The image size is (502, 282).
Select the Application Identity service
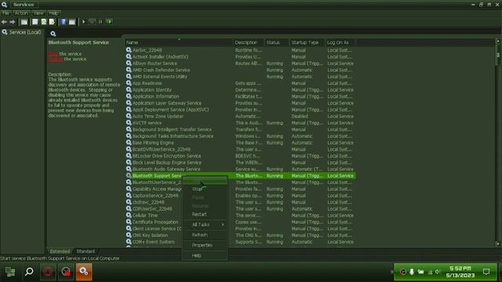[240, 90]
